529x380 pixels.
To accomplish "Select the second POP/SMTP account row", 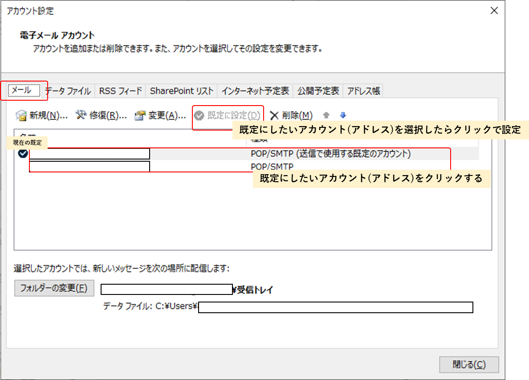I will click(x=272, y=167).
